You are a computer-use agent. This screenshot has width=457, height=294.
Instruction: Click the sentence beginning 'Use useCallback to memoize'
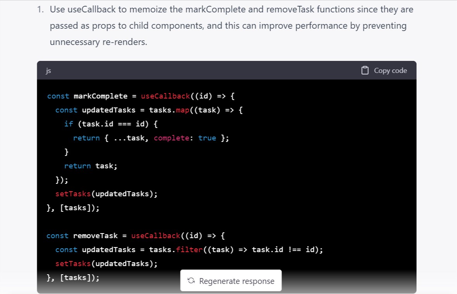click(x=232, y=26)
